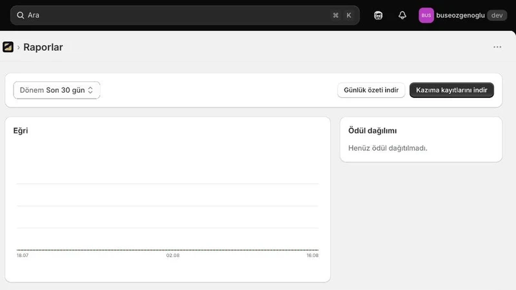
Task: Open the notifications bell
Action: [402, 15]
